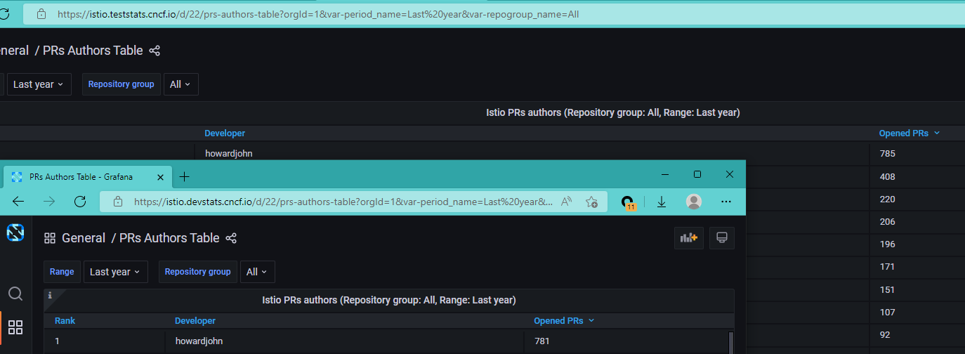Select the PRs Authors Table - Grafana tab
The width and height of the screenshot is (965, 354).
(88, 176)
